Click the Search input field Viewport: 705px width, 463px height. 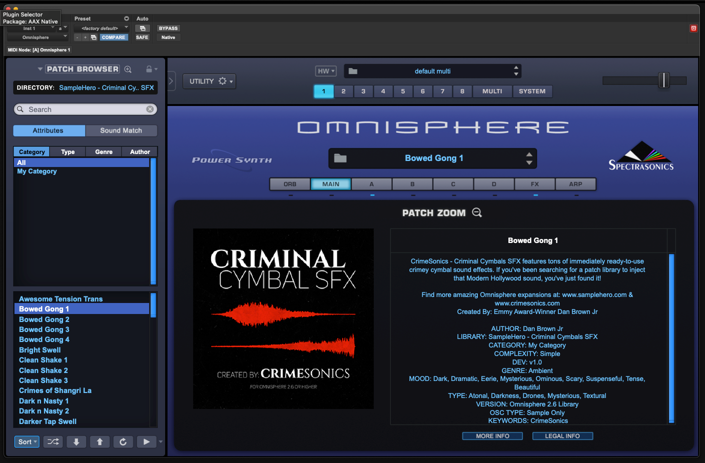pyautogui.click(x=86, y=109)
